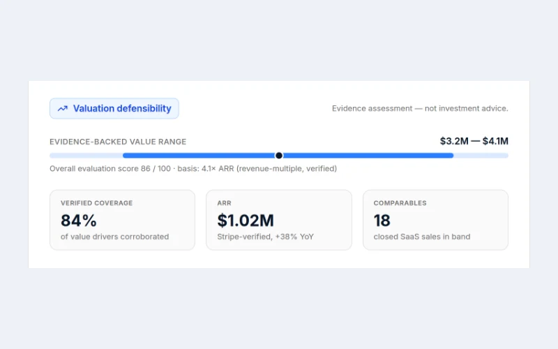
Task: Open the Verified Coverage card
Action: (123, 220)
